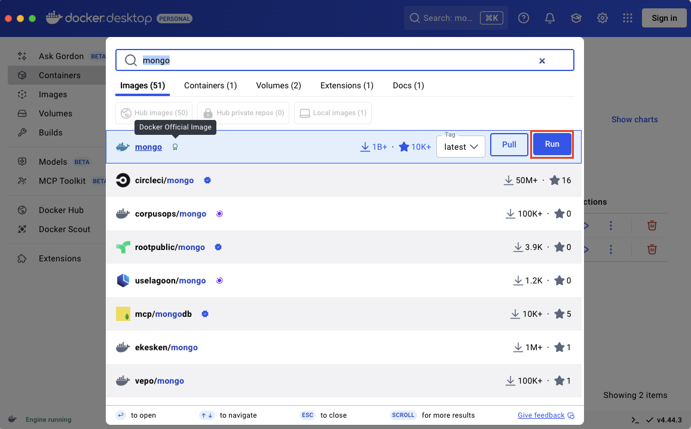Screen dimensions: 691x429
Task: Click the mcp/mongodb yellow logo icon
Action: 123,314
